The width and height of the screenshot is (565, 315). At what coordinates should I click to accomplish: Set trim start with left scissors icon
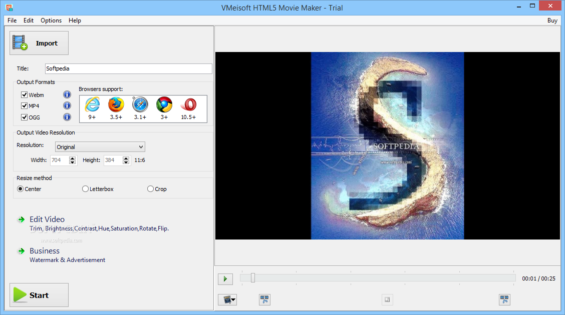(x=264, y=299)
